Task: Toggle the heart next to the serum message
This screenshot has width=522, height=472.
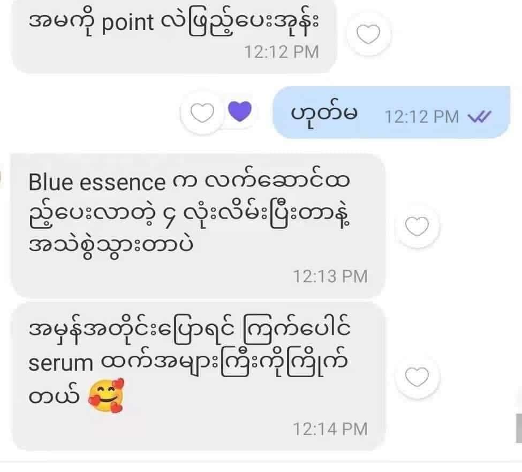Action: click(417, 377)
